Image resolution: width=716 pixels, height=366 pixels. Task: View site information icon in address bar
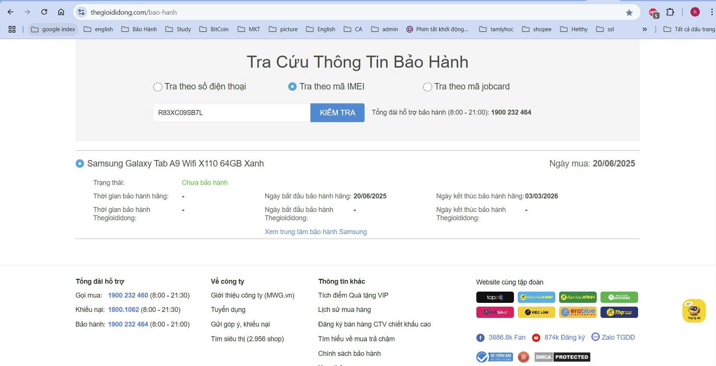pos(81,12)
